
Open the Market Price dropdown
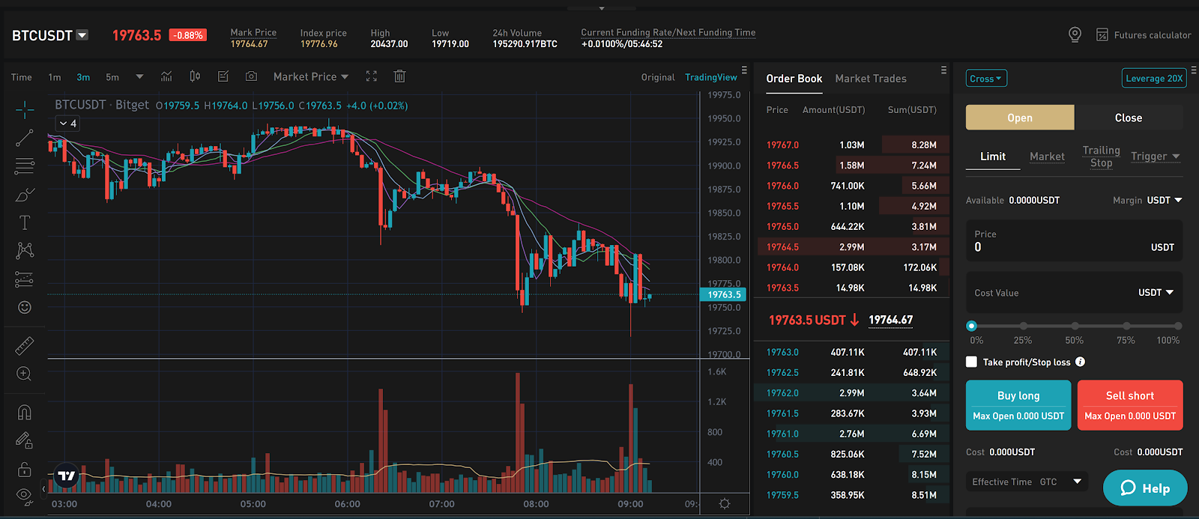click(311, 76)
